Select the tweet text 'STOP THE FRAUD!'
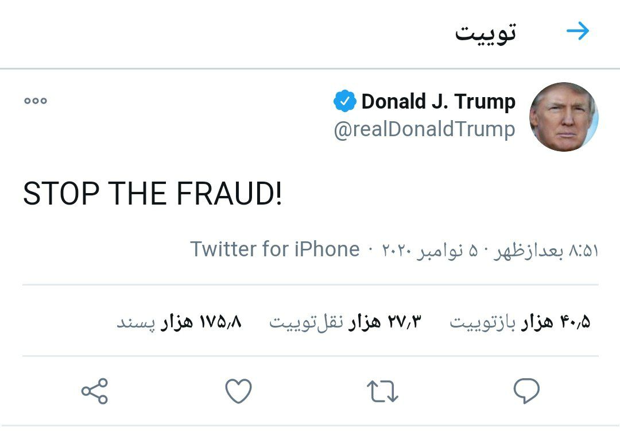This screenshot has width=620, height=431. coord(152,193)
